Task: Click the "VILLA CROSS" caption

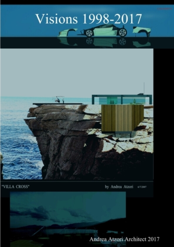Action: [16, 187]
